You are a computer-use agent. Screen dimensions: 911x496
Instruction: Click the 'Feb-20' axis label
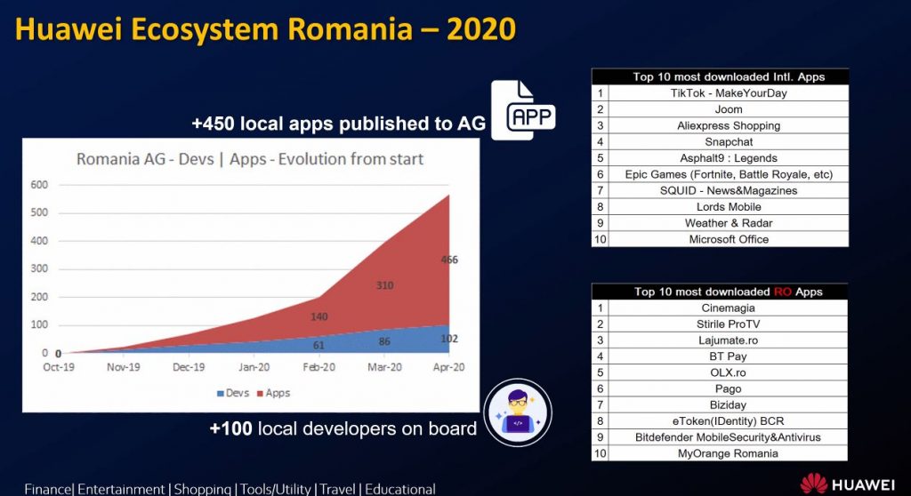tap(319, 367)
